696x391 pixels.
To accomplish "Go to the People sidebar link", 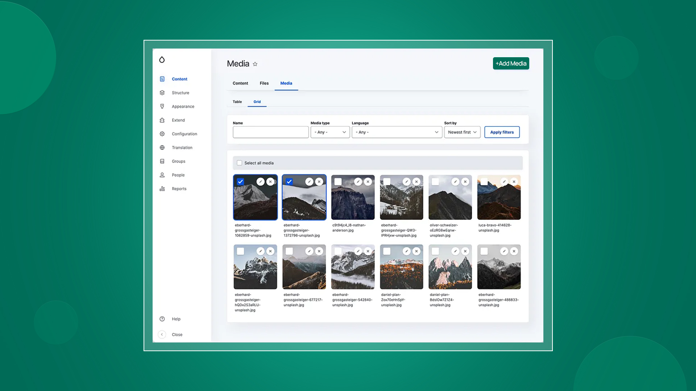I will point(178,175).
